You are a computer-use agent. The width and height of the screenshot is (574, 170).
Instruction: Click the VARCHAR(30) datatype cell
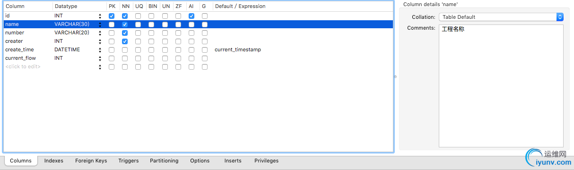click(72, 24)
